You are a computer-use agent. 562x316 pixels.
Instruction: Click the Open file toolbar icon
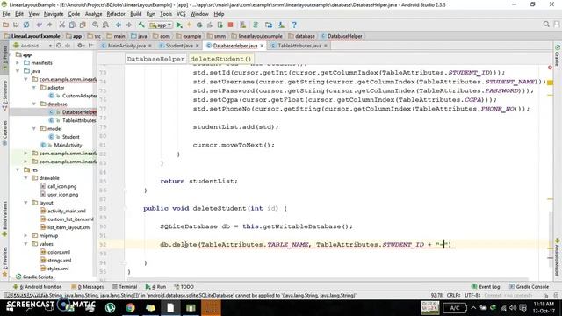click(6, 25)
